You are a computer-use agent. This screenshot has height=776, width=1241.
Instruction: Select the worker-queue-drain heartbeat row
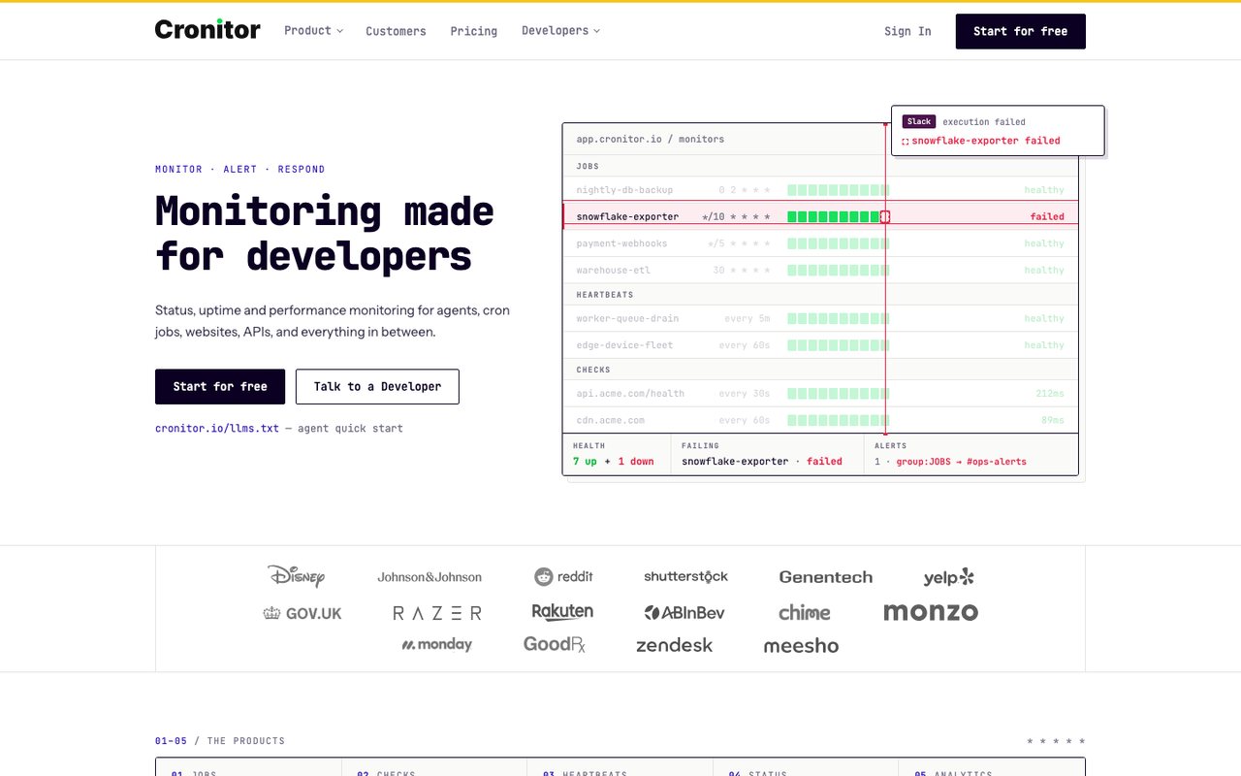click(x=820, y=318)
